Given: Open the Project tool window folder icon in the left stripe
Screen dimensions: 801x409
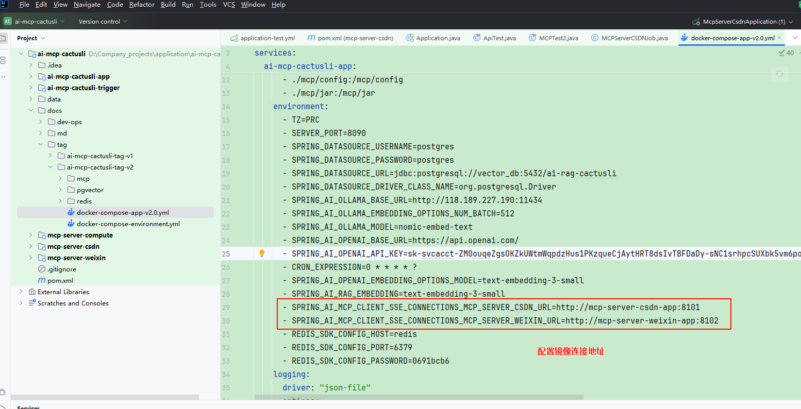Looking at the screenshot, I should coord(3,38).
